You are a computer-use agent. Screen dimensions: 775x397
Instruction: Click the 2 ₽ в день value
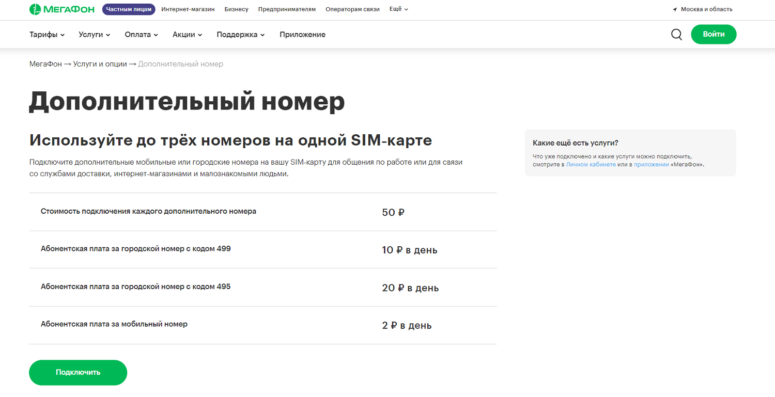tap(407, 326)
